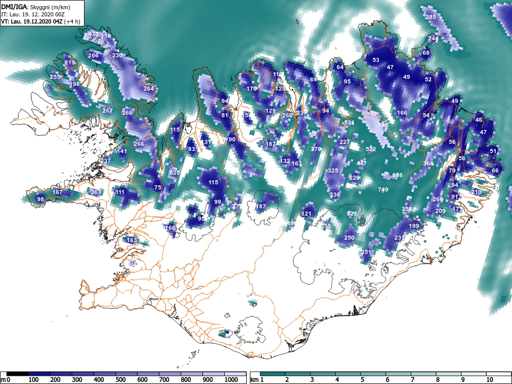This screenshot has height=384, width=512.
Task: Click the visibility value 219 on the map
Action: [70, 62]
